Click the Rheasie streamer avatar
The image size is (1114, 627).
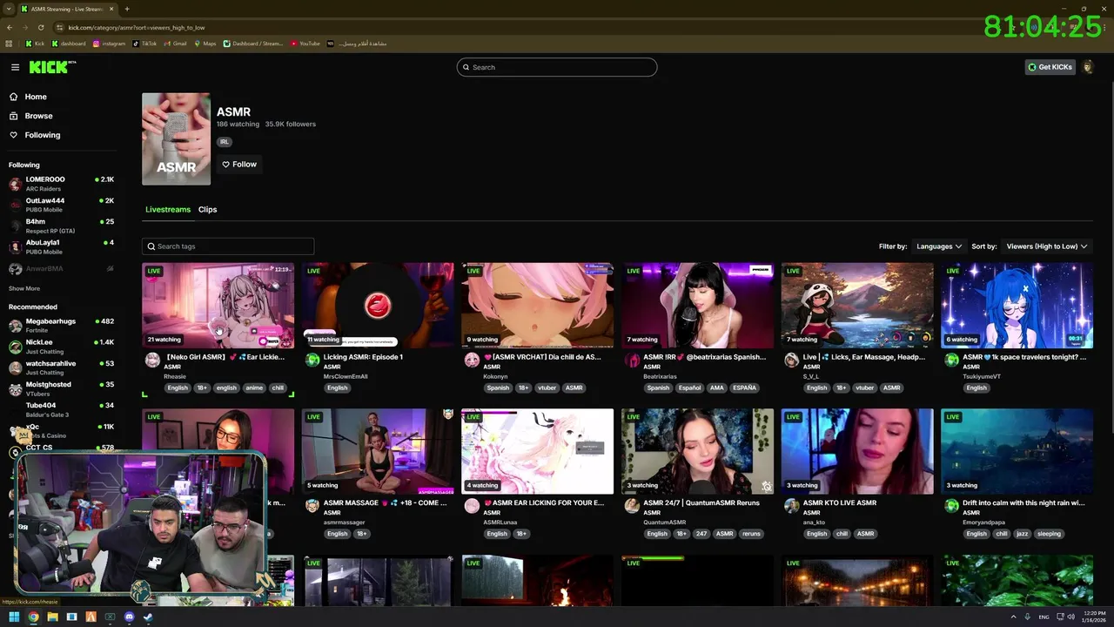pos(152,360)
